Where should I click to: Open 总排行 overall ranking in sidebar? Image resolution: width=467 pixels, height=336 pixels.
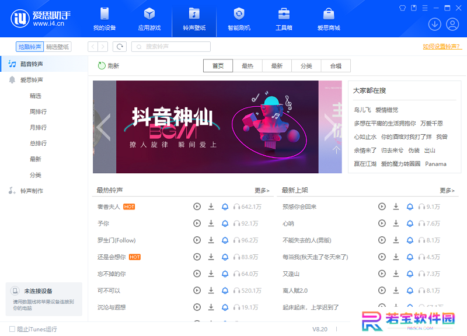(x=38, y=143)
